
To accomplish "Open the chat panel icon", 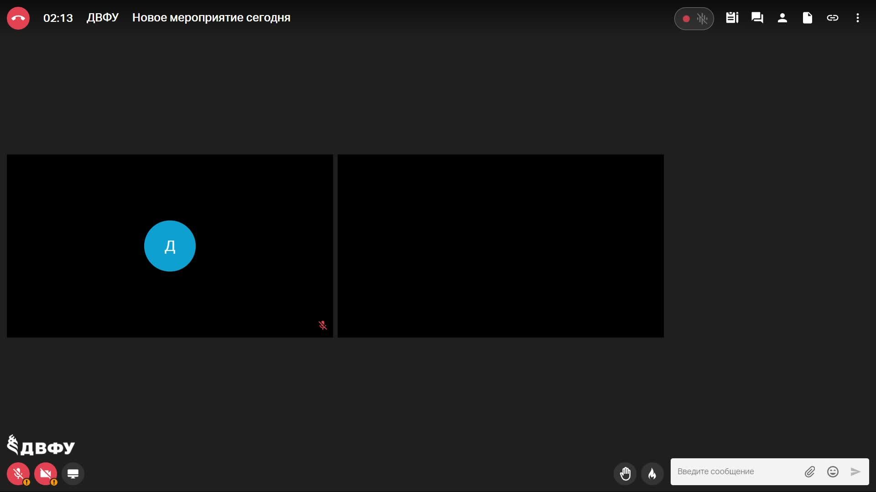I will pos(757,18).
